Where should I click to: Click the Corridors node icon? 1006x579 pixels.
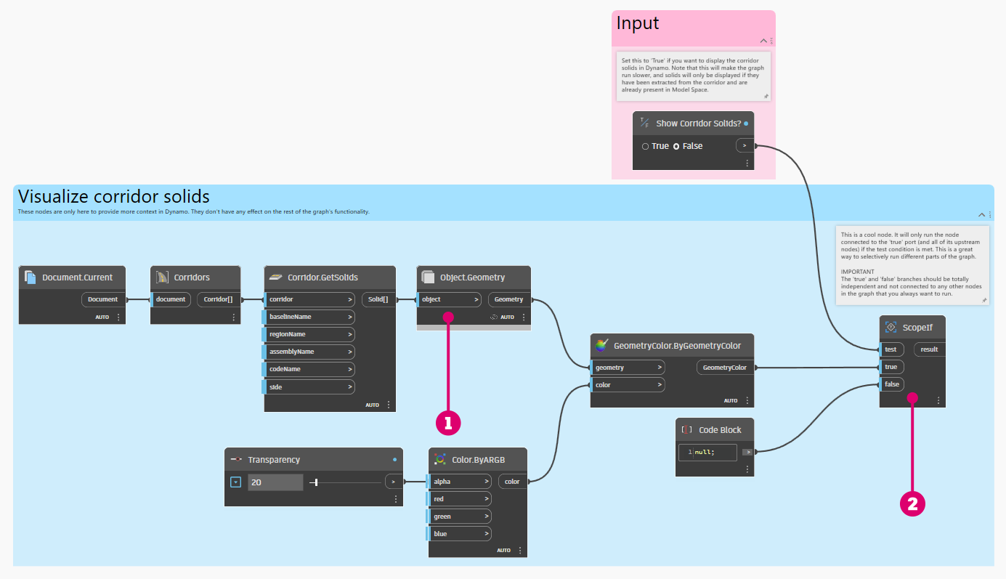click(162, 277)
